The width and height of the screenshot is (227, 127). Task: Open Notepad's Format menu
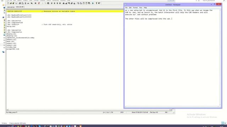pyautogui.click(x=135, y=8)
